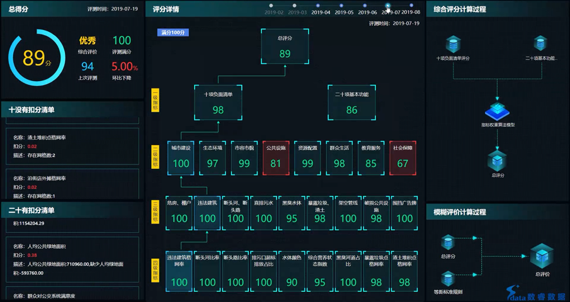Click the 十没有扣分清单 panel header
The width and height of the screenshot is (570, 302).
click(x=72, y=109)
